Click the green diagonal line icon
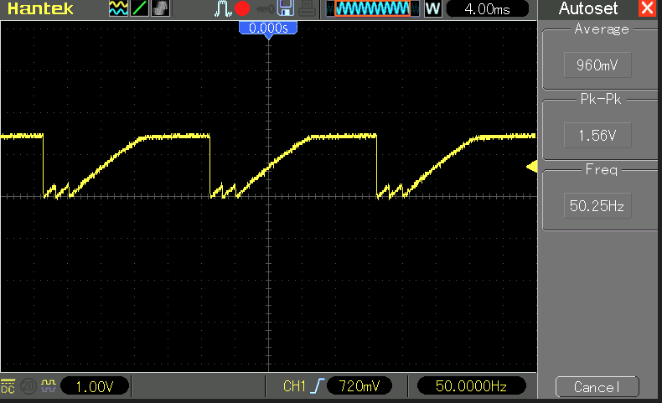 (139, 9)
